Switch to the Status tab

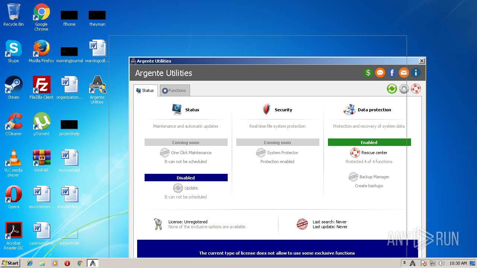(x=145, y=90)
